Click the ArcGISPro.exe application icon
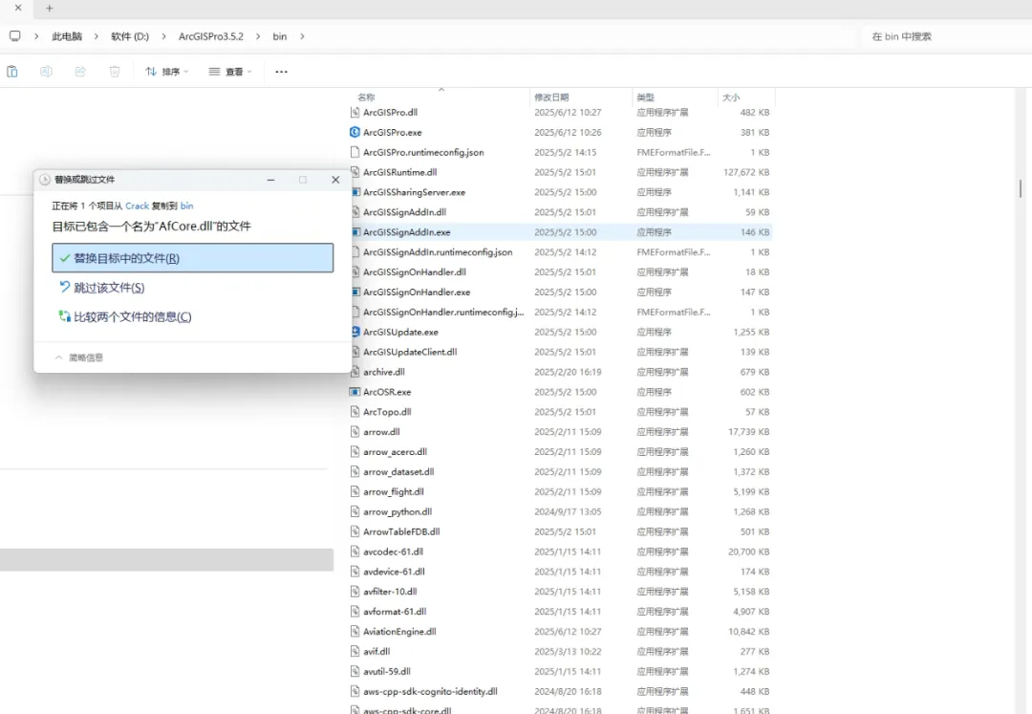 355,132
